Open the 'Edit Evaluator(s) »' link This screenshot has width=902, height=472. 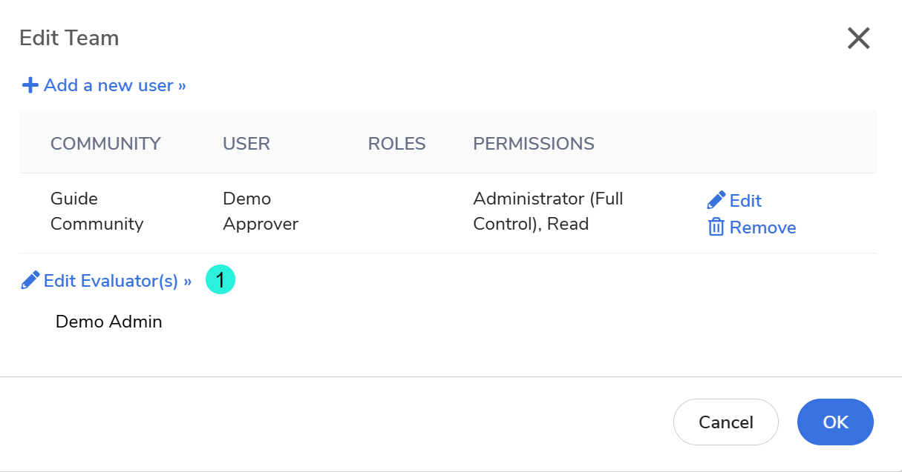pos(117,281)
